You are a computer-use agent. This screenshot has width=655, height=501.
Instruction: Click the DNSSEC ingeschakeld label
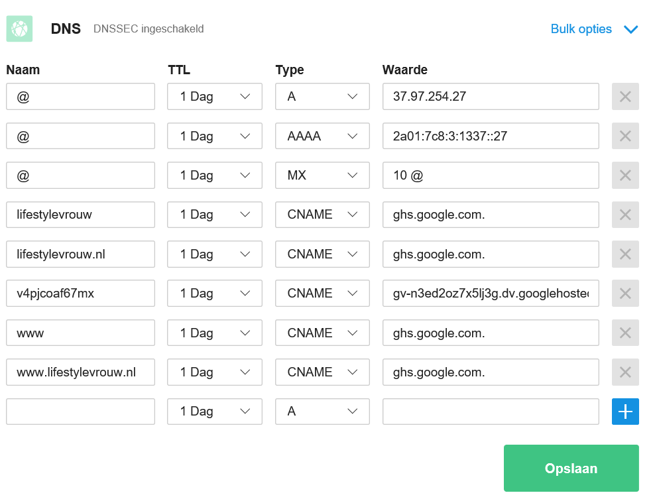pos(149,28)
